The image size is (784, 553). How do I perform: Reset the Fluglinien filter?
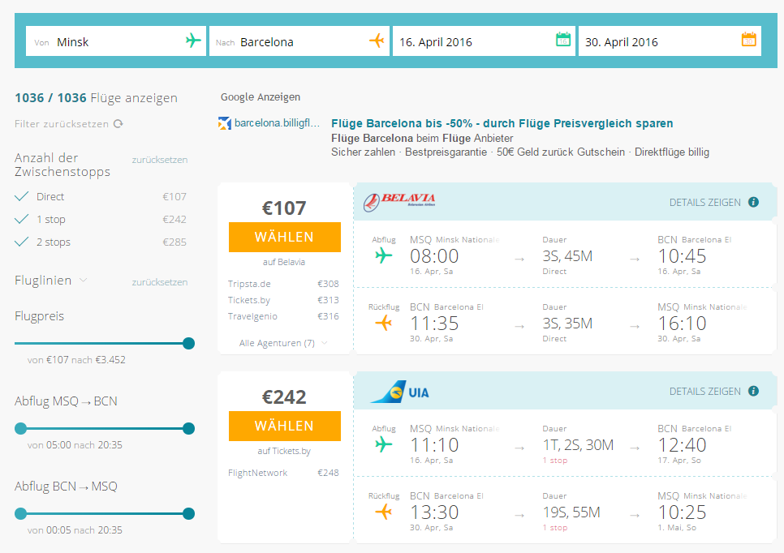160,282
